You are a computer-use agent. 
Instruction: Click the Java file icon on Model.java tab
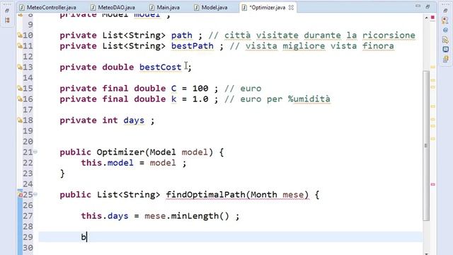197,8
